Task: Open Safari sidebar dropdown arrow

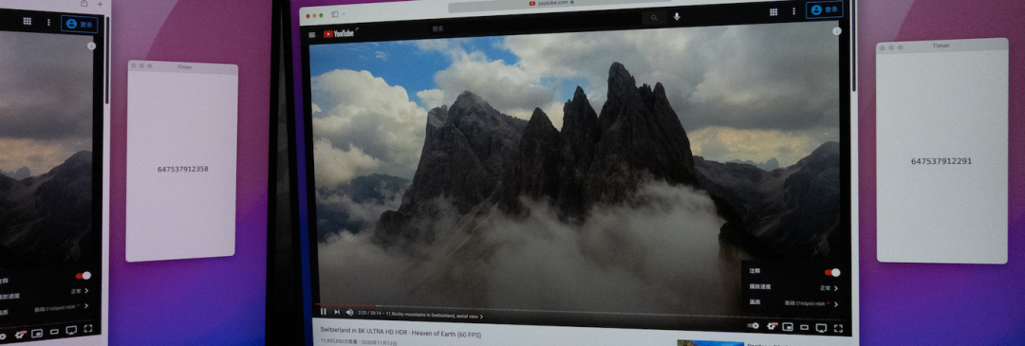Action: [344, 14]
